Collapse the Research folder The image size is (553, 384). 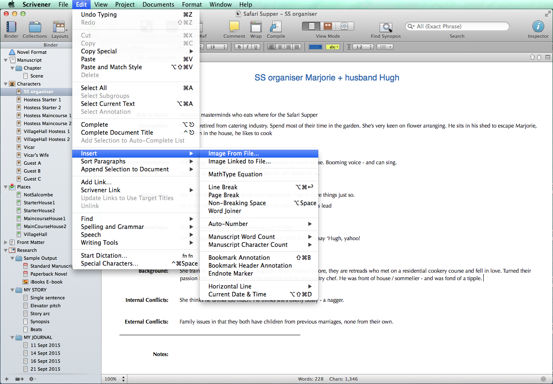(x=5, y=250)
